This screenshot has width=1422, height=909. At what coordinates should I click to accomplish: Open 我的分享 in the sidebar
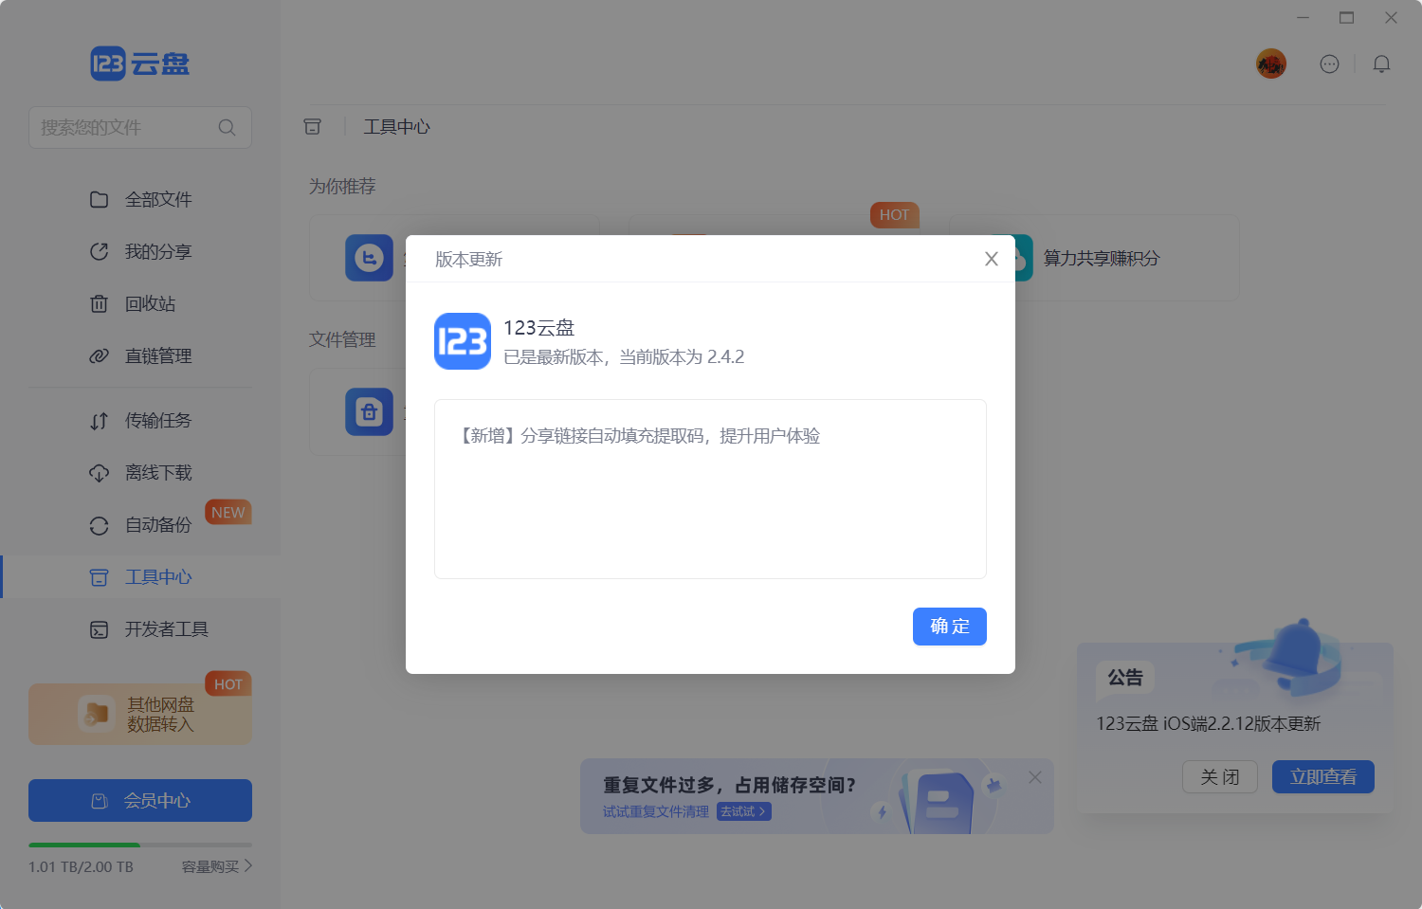pyautogui.click(x=140, y=251)
